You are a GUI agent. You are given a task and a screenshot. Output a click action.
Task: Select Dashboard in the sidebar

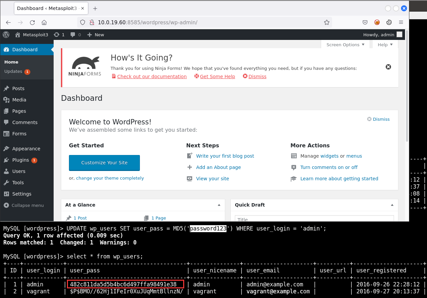point(25,50)
